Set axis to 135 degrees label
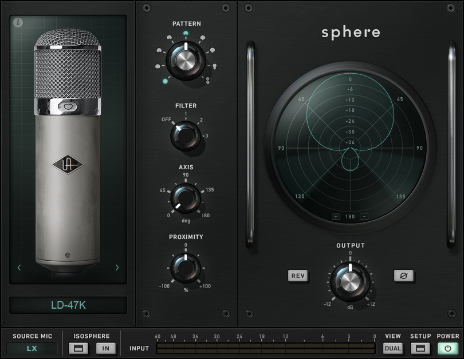Screen dimensions: 464x359 [x=210, y=190]
